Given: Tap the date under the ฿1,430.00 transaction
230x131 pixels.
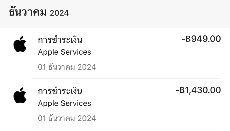Looking at the screenshot, I should coord(67,118).
